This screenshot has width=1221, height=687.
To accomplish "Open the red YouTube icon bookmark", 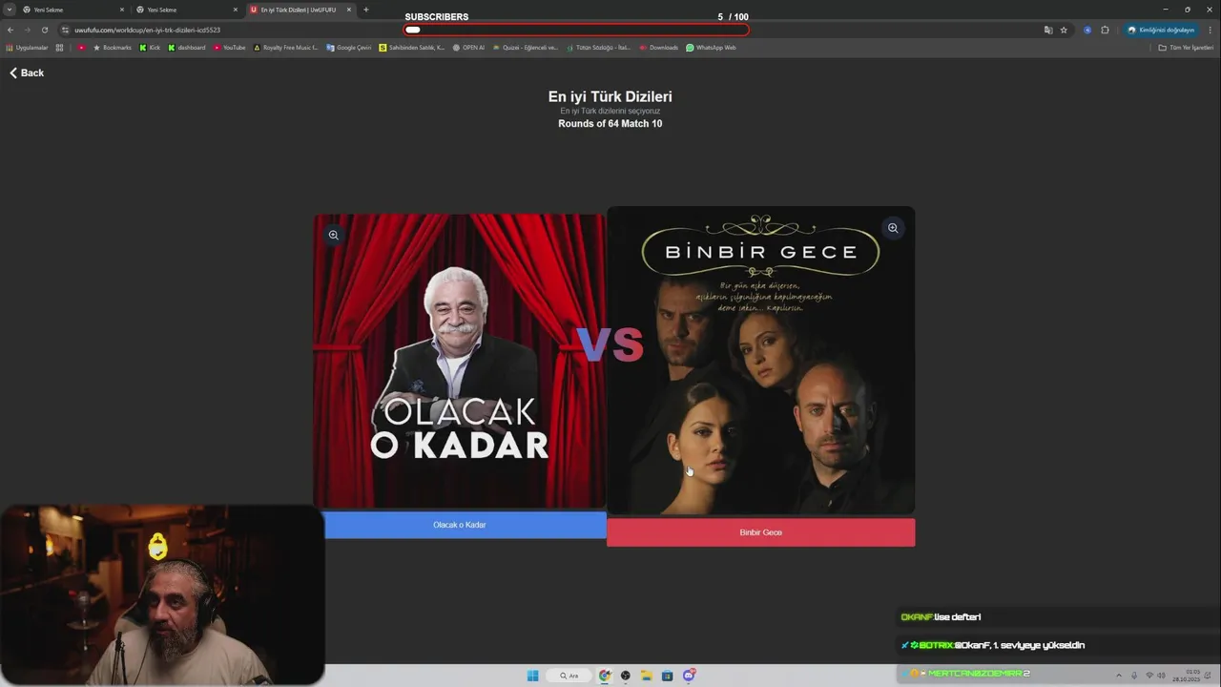I will point(81,48).
